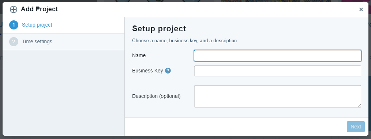Screen dimensions: 371x139
Task: Click into the Business Key input field
Action: pyautogui.click(x=278, y=71)
